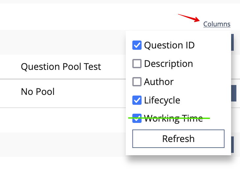
Task: Uncheck the Lifecycle checkbox
Action: point(137,100)
